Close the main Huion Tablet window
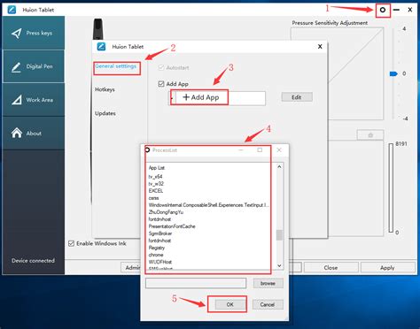This screenshot has width=420, height=329. (x=410, y=10)
